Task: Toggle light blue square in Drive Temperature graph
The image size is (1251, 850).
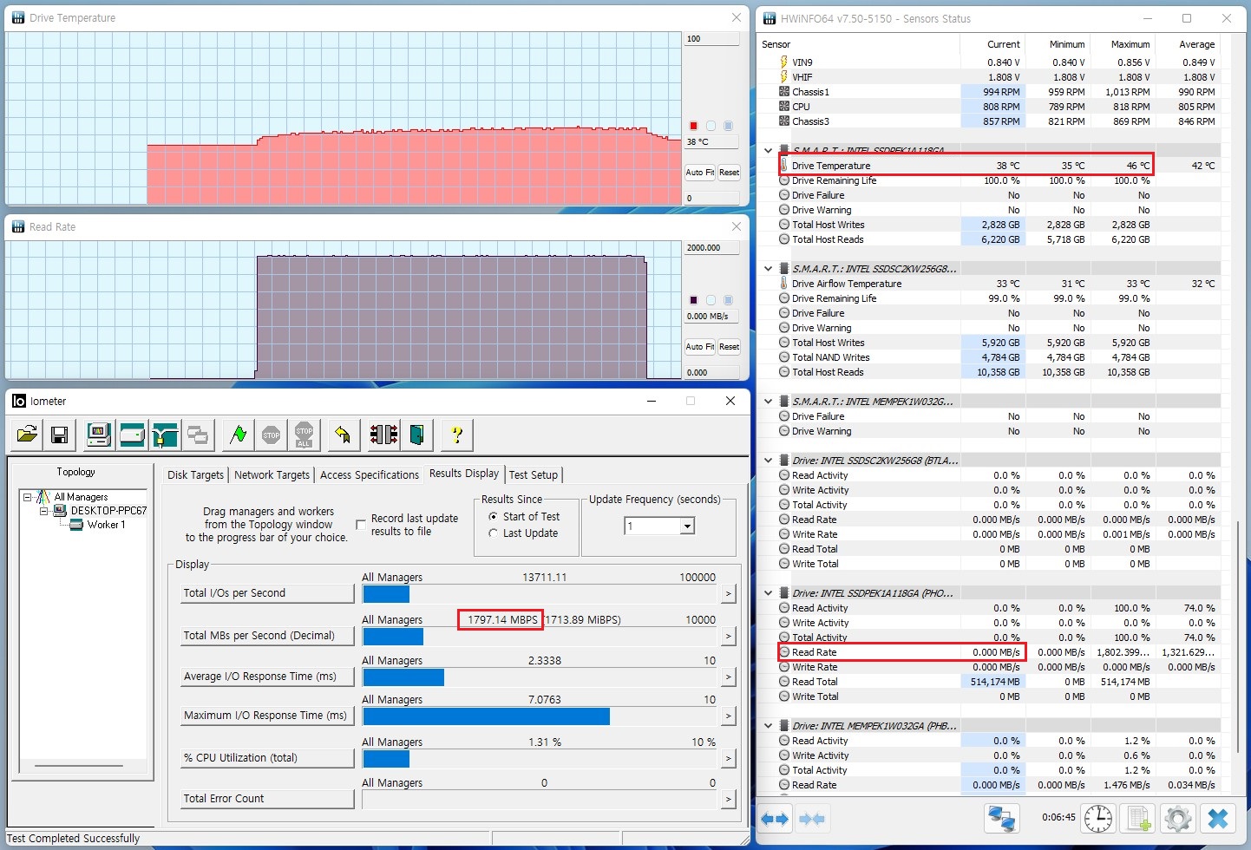Action: [728, 126]
